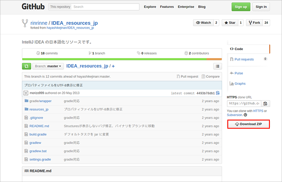View the 18 commits link
Viewport: 282px width, 182px height.
point(47,53)
